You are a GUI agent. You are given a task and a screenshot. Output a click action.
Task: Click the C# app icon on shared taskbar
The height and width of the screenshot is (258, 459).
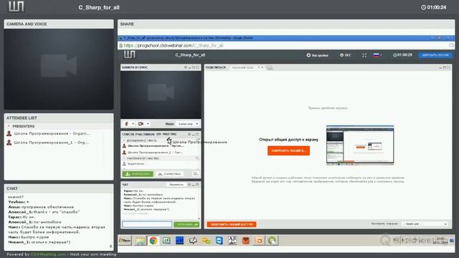[166, 241]
